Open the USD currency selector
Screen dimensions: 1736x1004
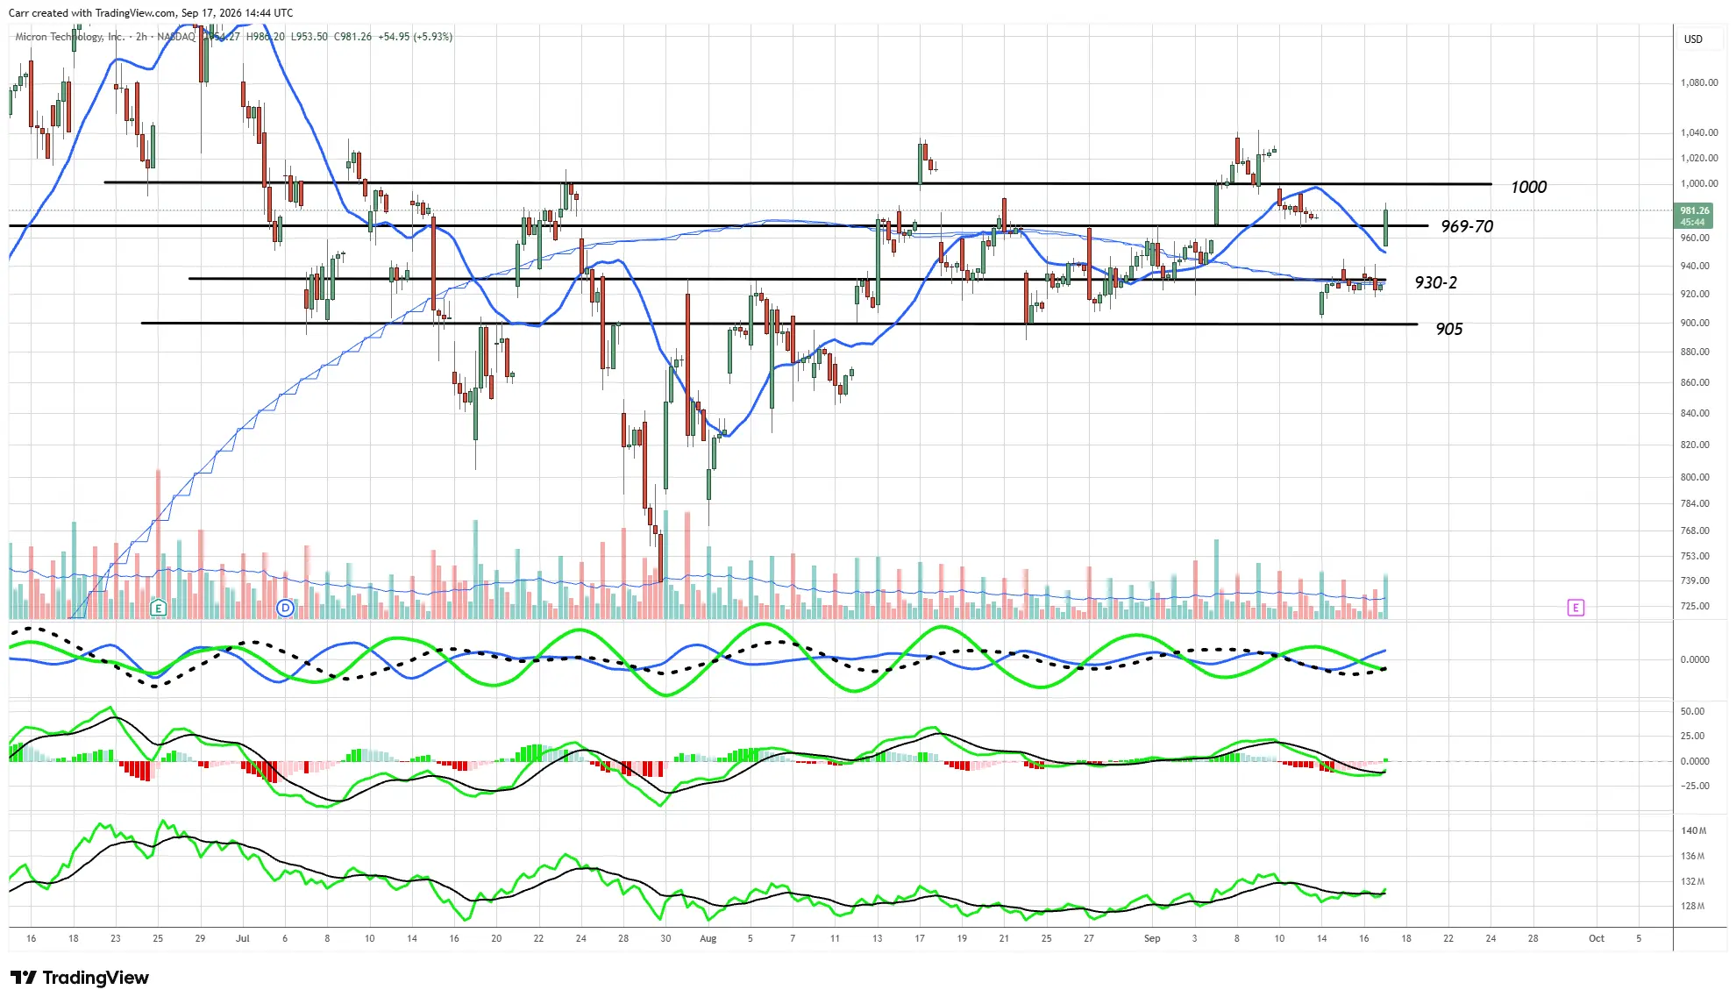point(1693,39)
